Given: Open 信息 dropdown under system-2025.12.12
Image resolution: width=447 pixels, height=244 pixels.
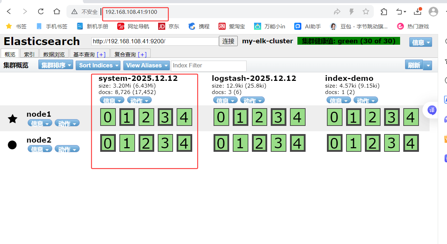Looking at the screenshot, I should tap(112, 100).
